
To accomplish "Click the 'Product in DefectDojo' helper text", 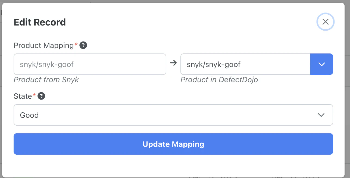I will (219, 80).
